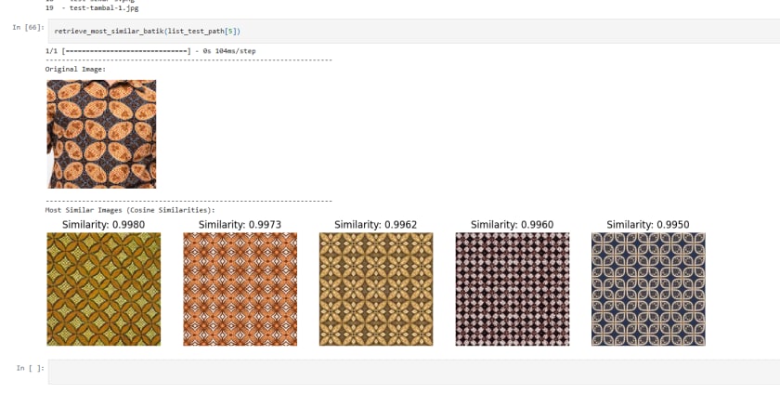
Task: Click the Similarity 0.9960 dark dotted image
Action: pos(513,289)
